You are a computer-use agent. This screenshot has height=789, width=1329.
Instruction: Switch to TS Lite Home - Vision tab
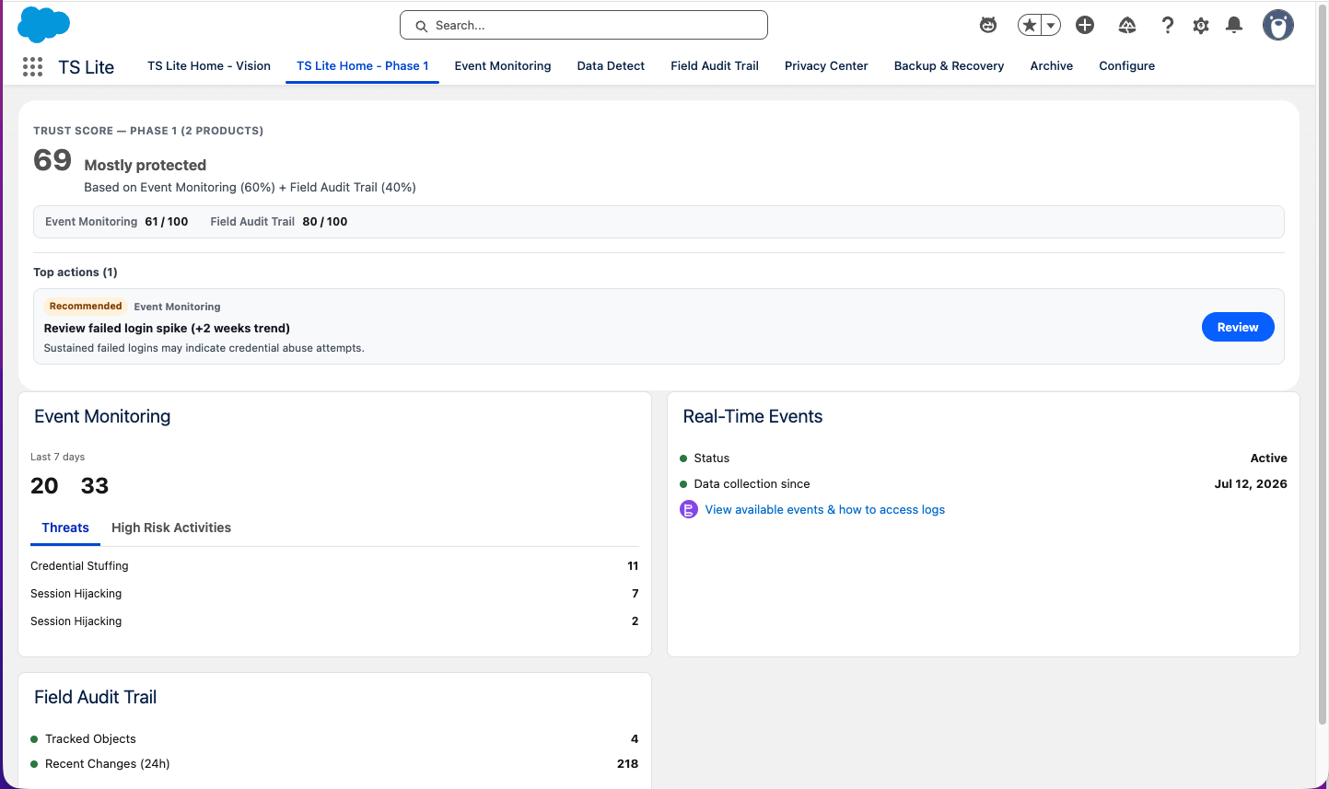[x=209, y=66]
